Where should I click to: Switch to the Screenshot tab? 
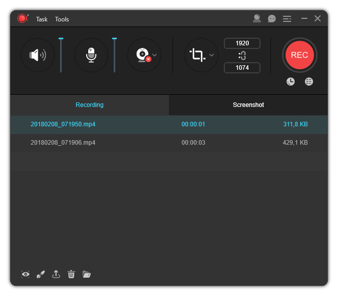click(x=248, y=105)
